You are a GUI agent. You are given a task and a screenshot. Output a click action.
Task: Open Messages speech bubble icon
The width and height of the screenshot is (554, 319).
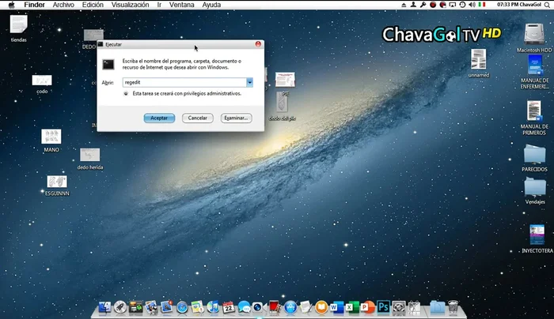tap(244, 307)
